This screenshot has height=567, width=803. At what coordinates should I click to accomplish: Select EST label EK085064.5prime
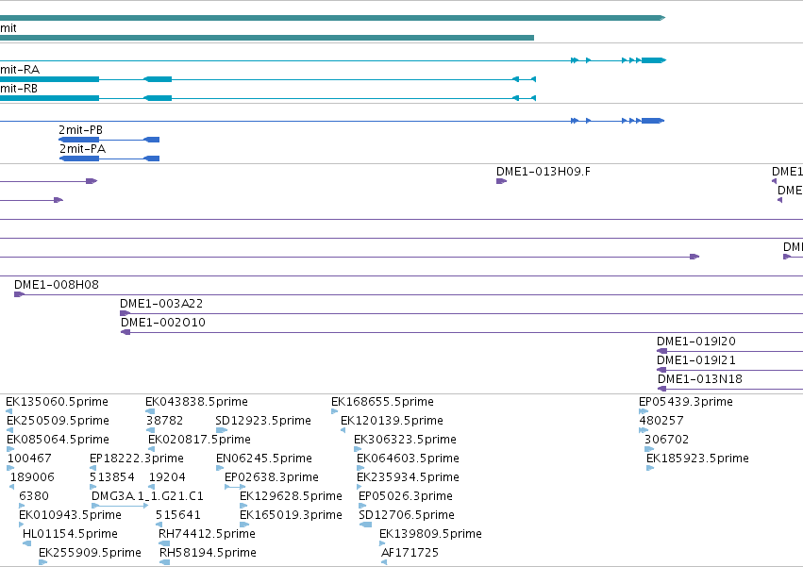tap(58, 440)
